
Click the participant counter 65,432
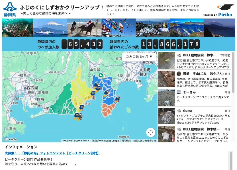click(82, 44)
